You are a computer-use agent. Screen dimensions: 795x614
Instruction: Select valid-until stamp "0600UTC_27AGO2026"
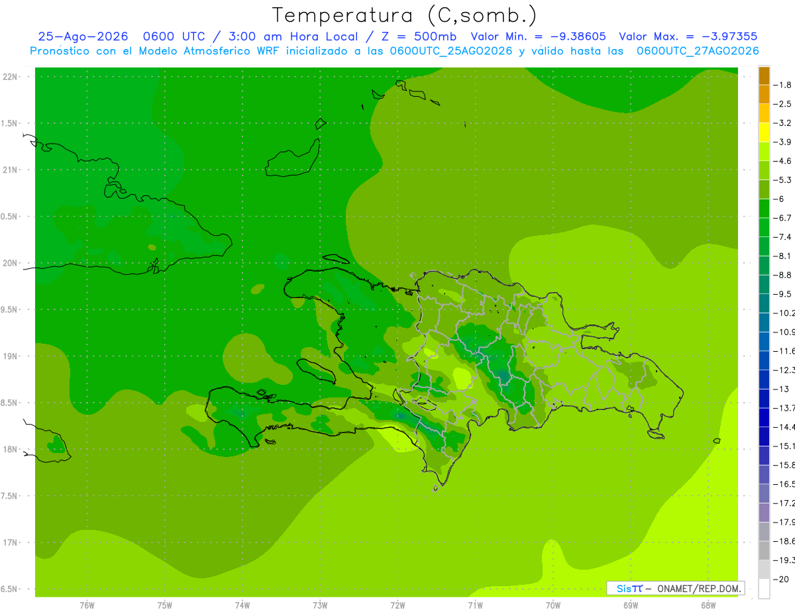(x=698, y=51)
